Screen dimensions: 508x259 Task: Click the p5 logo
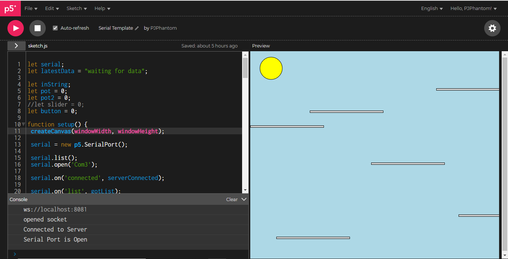pyautogui.click(x=10, y=8)
